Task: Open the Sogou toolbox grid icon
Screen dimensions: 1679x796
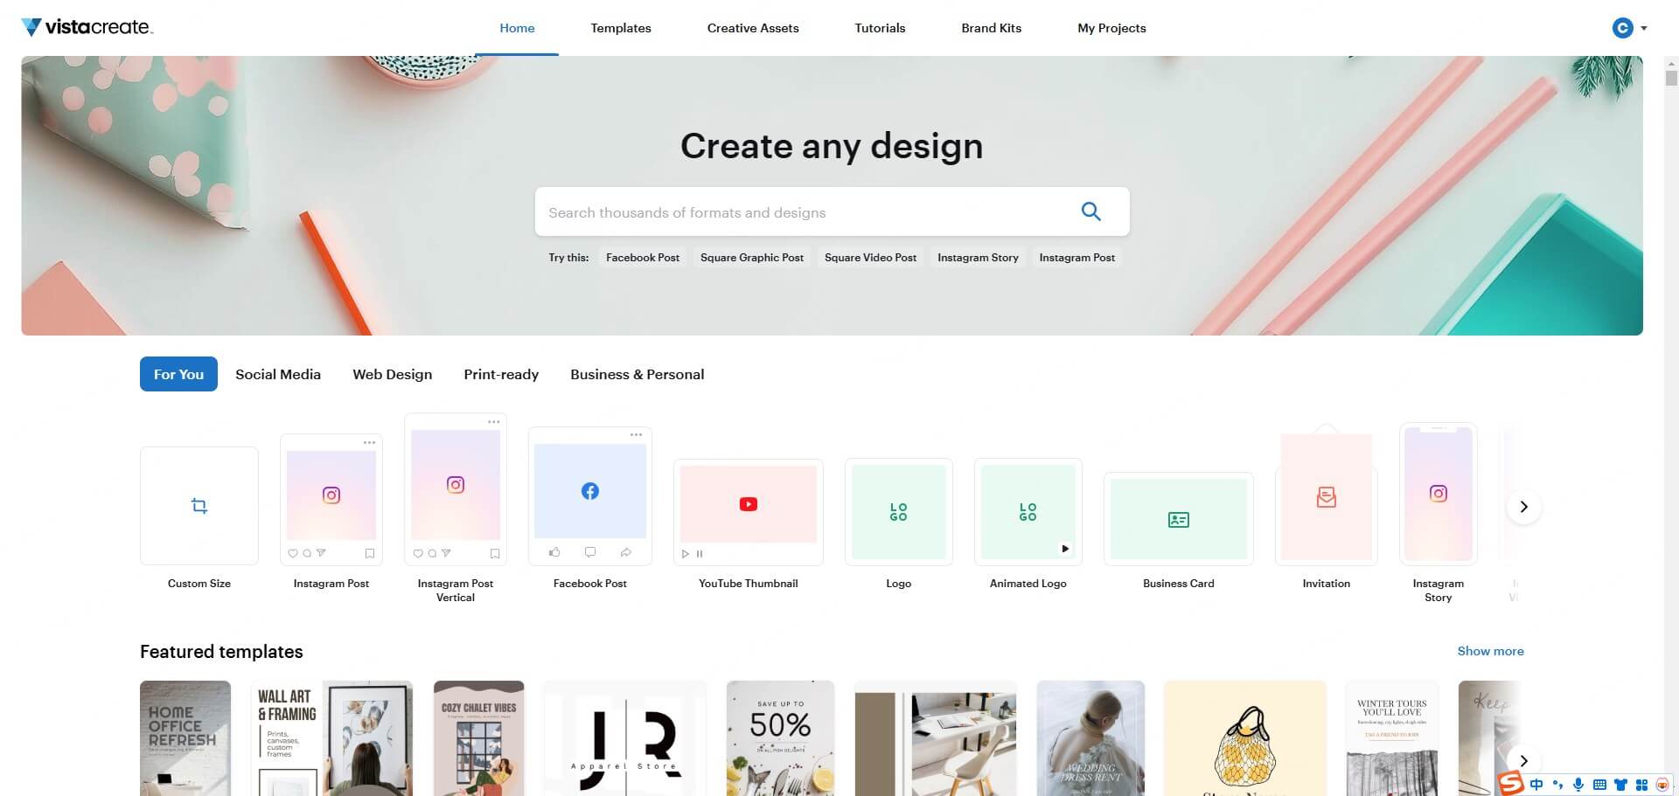Action: (x=1641, y=785)
